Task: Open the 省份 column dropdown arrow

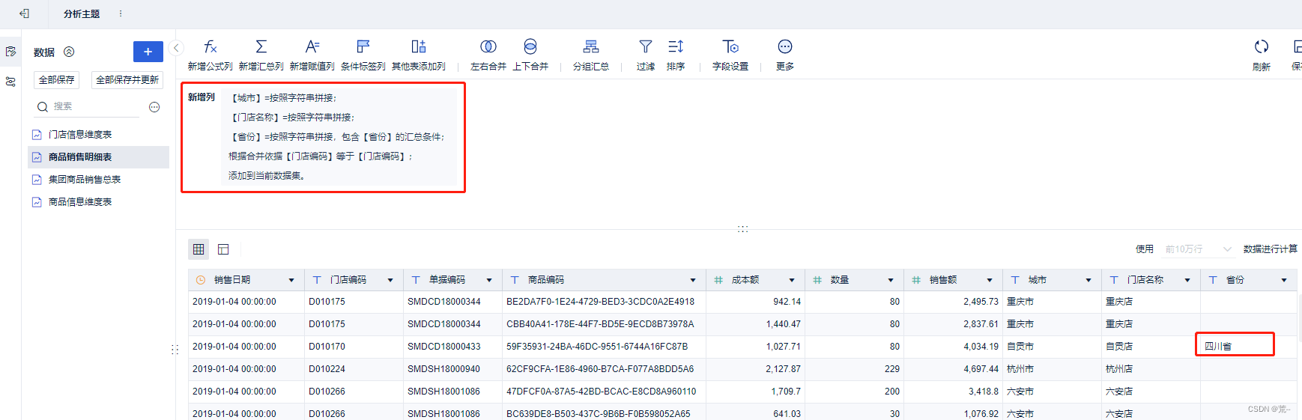Action: pyautogui.click(x=1284, y=280)
